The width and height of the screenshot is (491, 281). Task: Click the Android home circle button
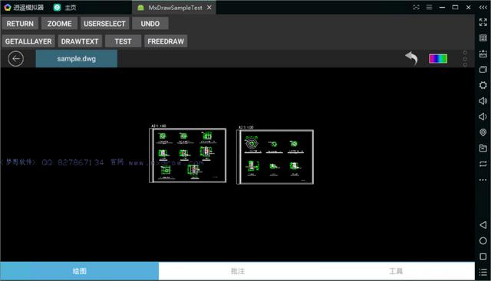click(x=483, y=240)
